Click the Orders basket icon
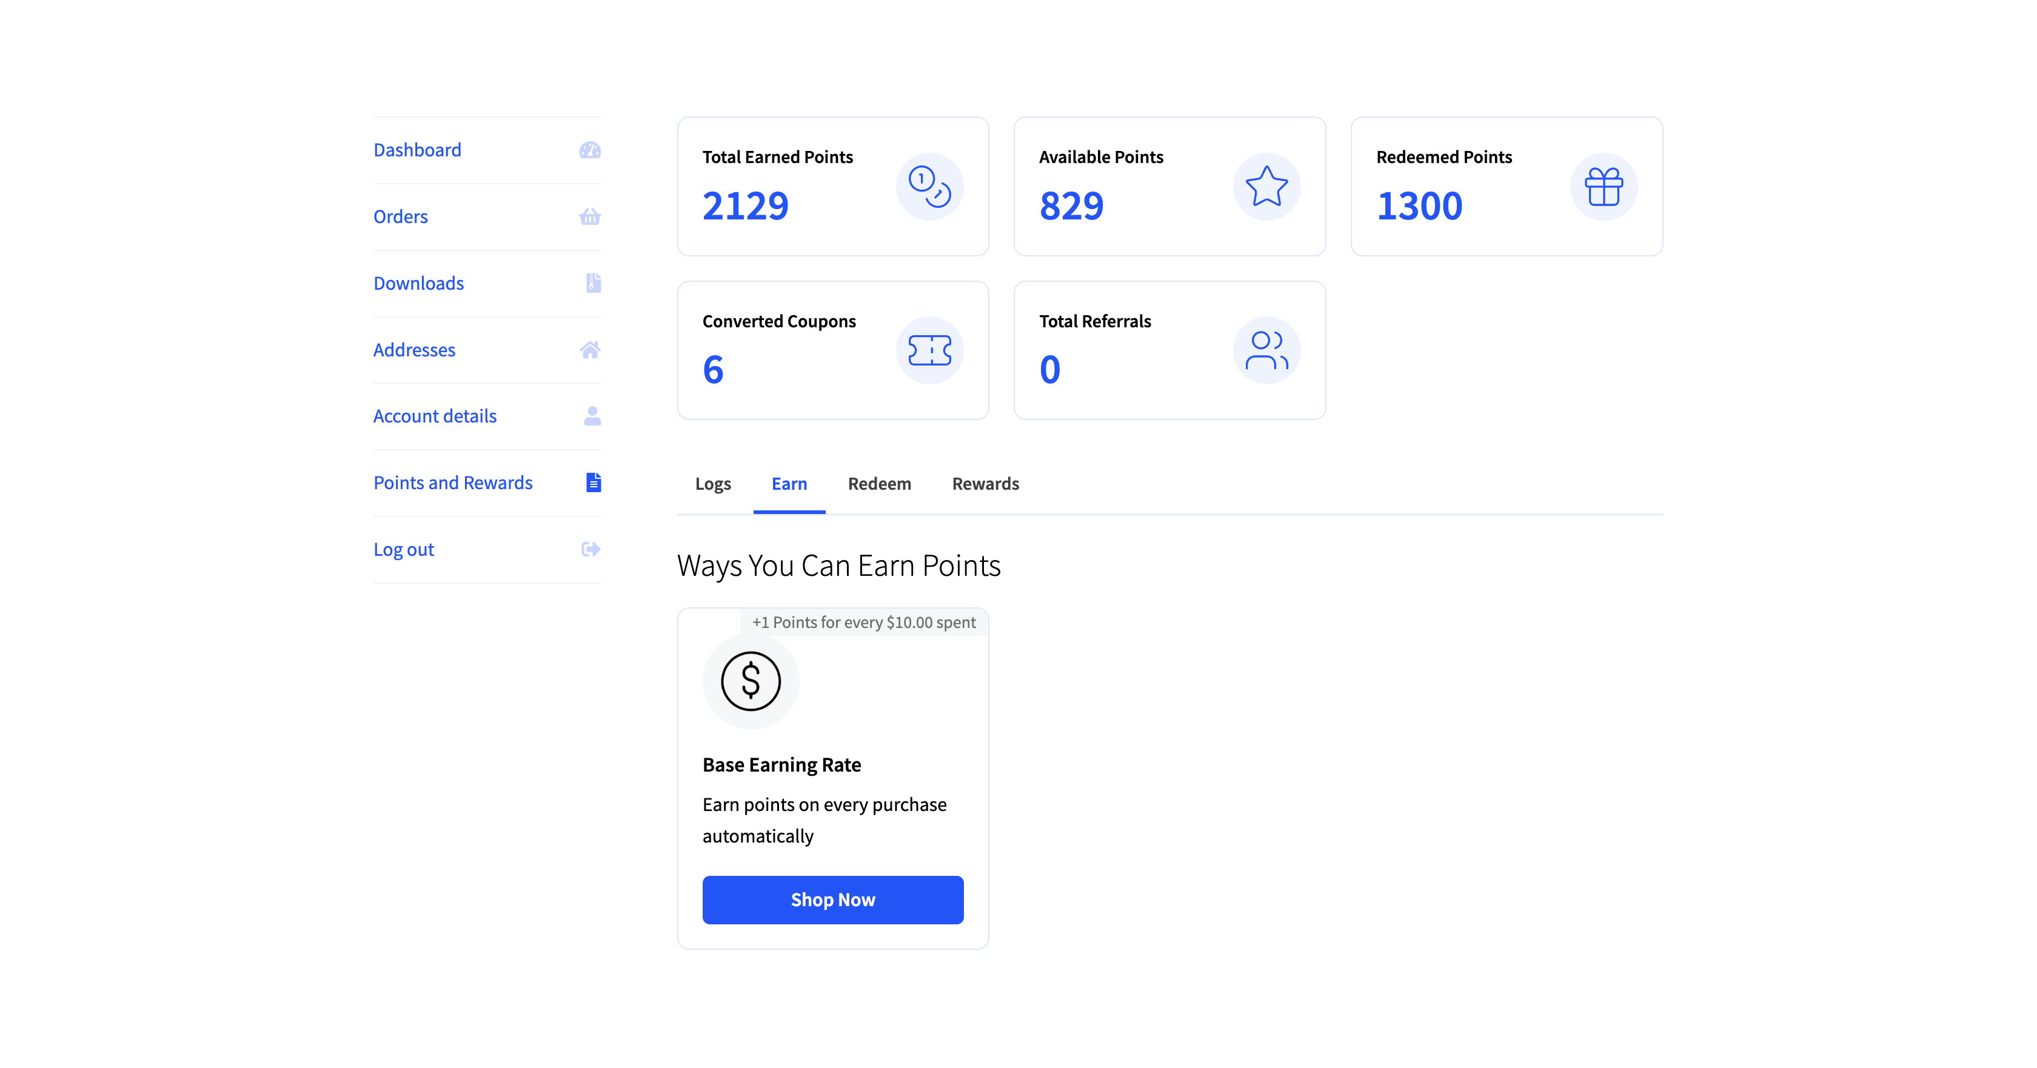 [589, 216]
